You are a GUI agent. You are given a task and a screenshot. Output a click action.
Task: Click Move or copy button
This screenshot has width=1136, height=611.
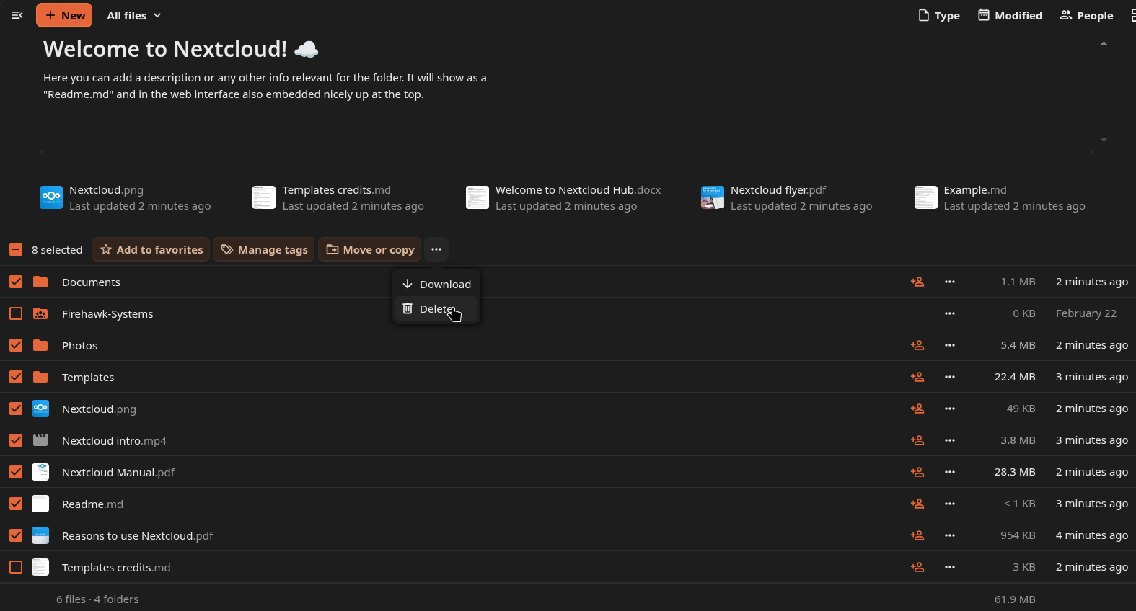[x=370, y=249]
